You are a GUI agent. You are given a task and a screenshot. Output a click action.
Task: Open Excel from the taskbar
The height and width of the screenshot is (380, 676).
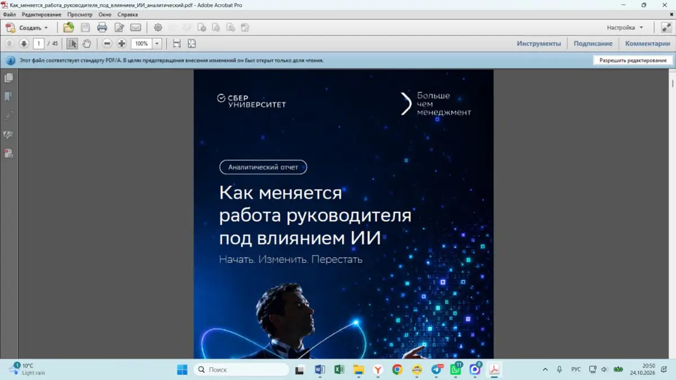(339, 369)
